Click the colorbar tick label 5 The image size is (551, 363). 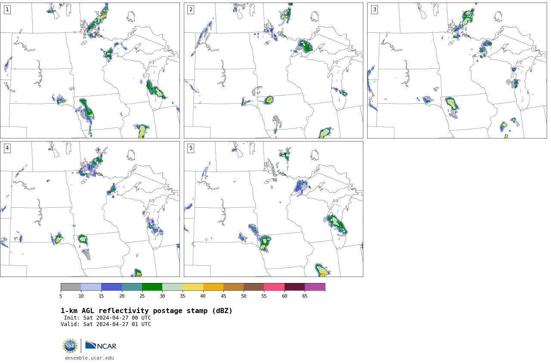tap(61, 296)
